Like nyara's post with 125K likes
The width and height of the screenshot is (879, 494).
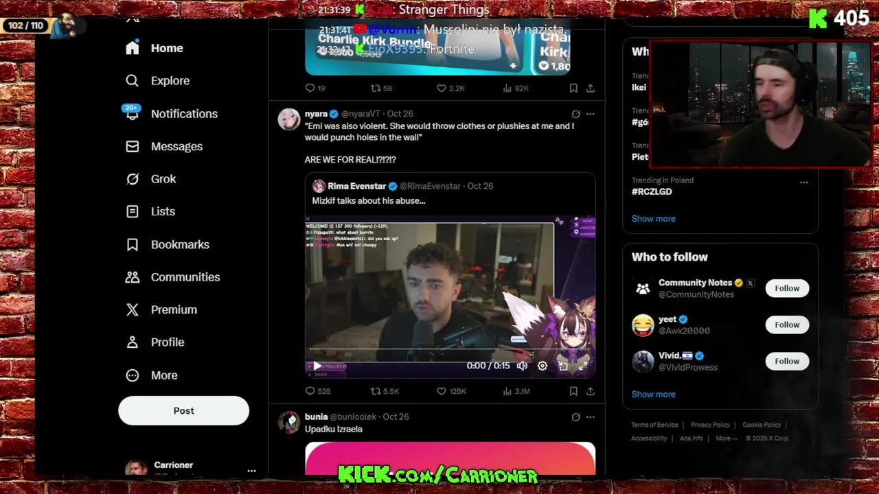pos(451,391)
